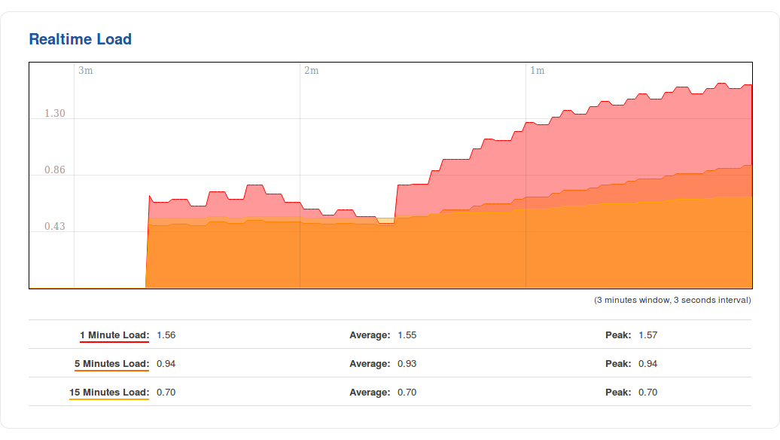Click the Realtime Load heading
Image resolution: width=780 pixels, height=440 pixels.
[x=80, y=39]
